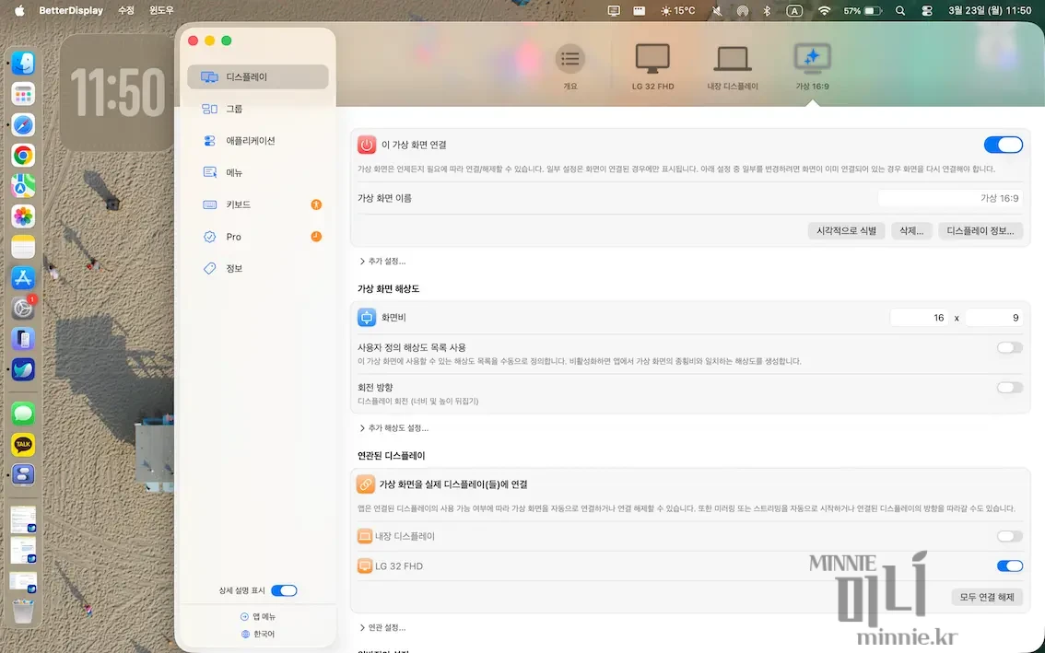The width and height of the screenshot is (1045, 653).
Task: Open Safari from Dock
Action: pos(23,124)
